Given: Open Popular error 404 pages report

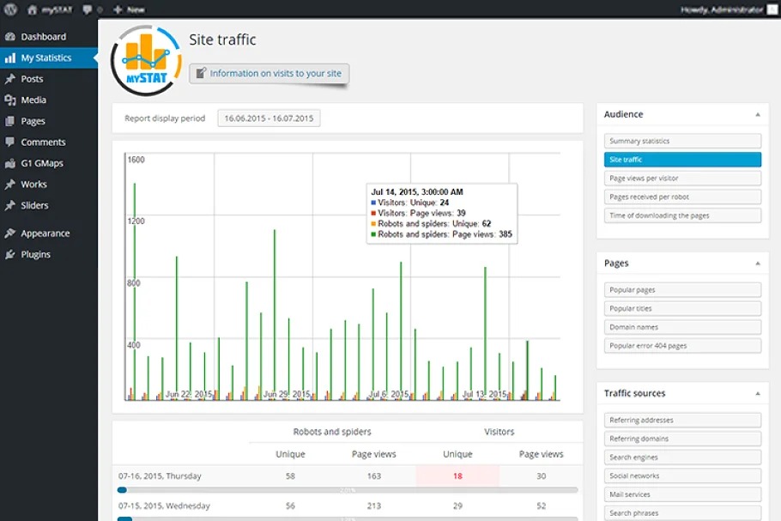Looking at the screenshot, I should pos(682,346).
